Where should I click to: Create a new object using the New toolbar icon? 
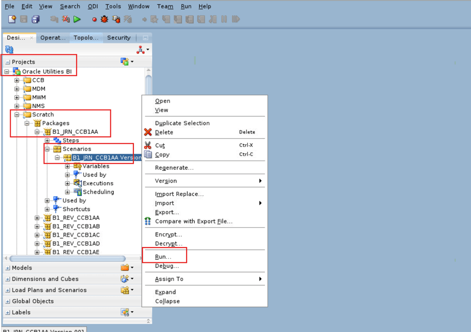click(11, 19)
